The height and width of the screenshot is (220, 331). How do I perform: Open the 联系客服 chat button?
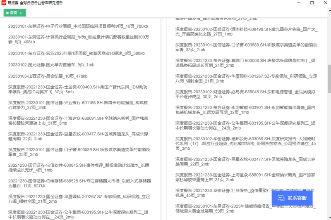click(292, 198)
